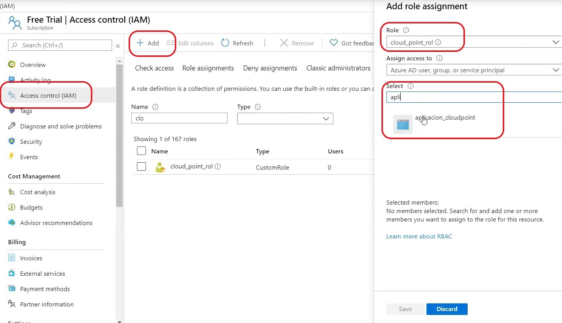
Task: Click the Discard button
Action: pos(447,309)
